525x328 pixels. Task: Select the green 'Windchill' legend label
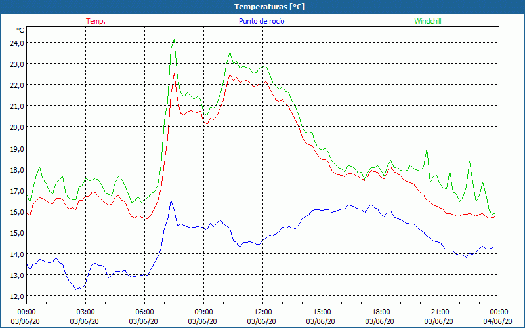(428, 21)
